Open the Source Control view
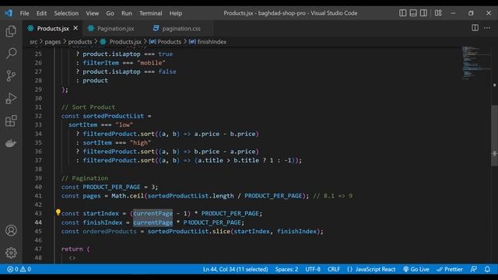 pyautogui.click(x=11, y=76)
